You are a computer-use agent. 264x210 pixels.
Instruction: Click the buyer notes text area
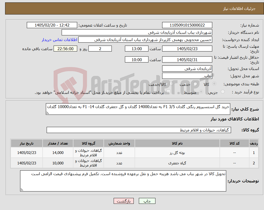point(123,181)
